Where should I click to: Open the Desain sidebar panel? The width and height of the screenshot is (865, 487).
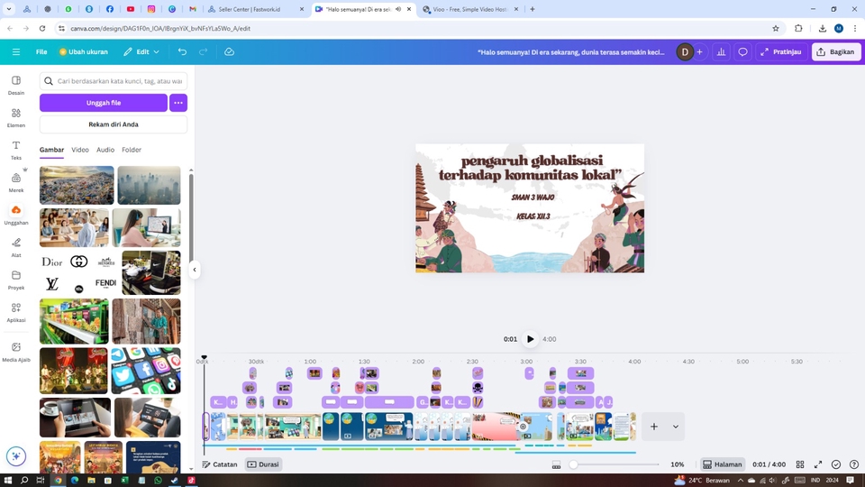tap(16, 85)
